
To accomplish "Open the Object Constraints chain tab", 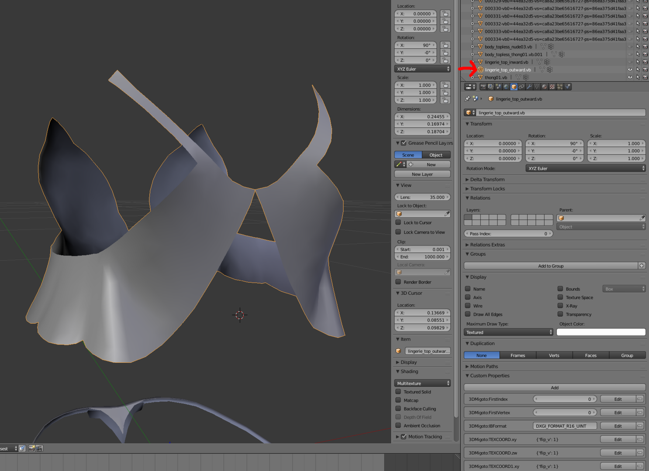I will (521, 87).
